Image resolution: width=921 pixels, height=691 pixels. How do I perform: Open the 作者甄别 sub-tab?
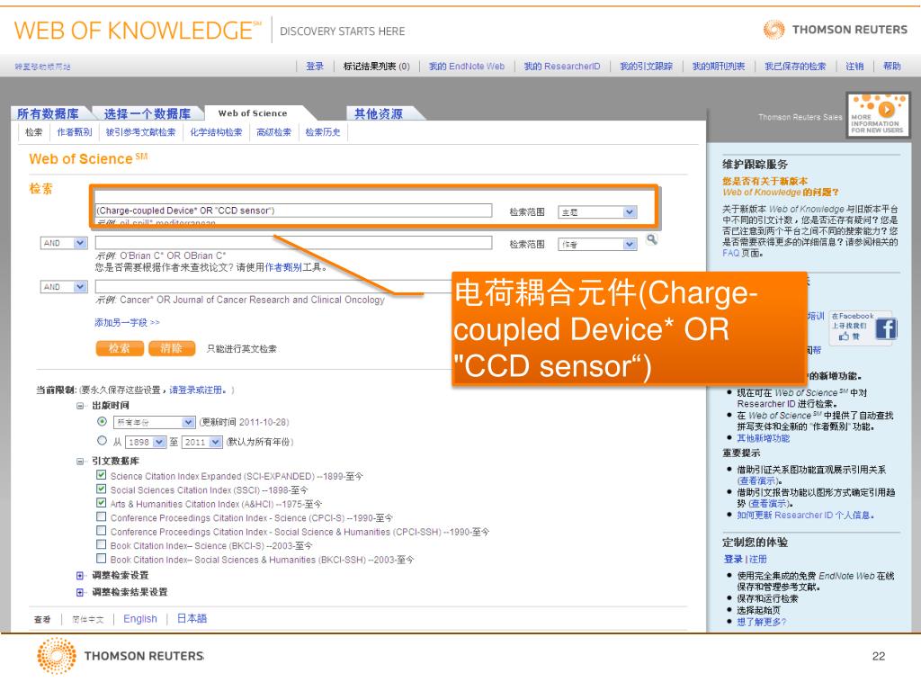(x=74, y=132)
